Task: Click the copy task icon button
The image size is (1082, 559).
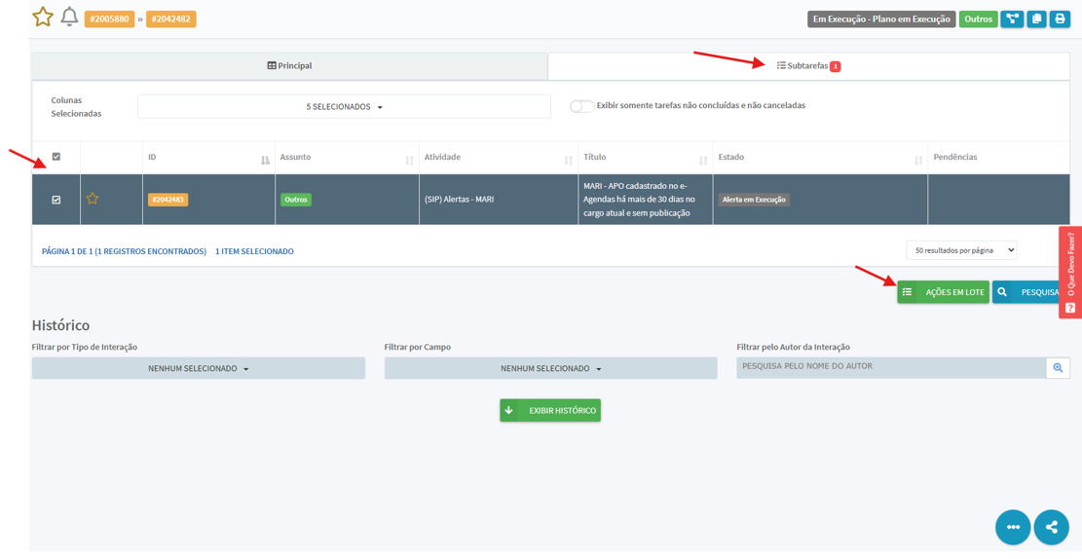Action: [x=1036, y=19]
